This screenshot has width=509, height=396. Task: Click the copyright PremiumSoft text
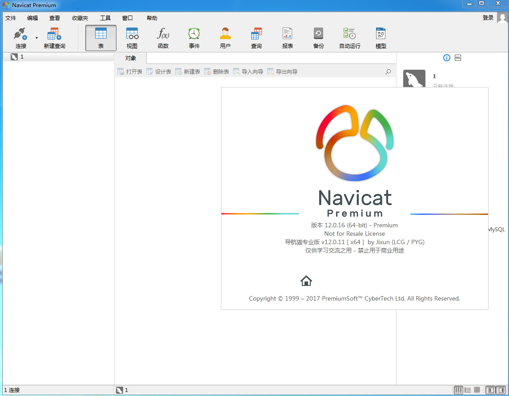pyautogui.click(x=354, y=298)
